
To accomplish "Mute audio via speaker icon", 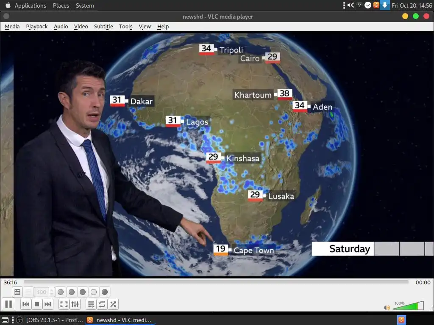I will coord(387,307).
